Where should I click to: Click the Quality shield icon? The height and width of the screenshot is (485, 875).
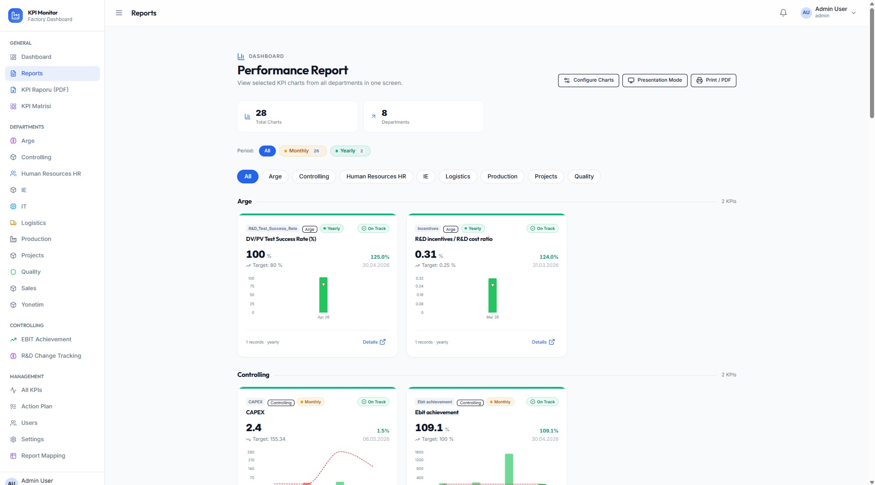(13, 272)
